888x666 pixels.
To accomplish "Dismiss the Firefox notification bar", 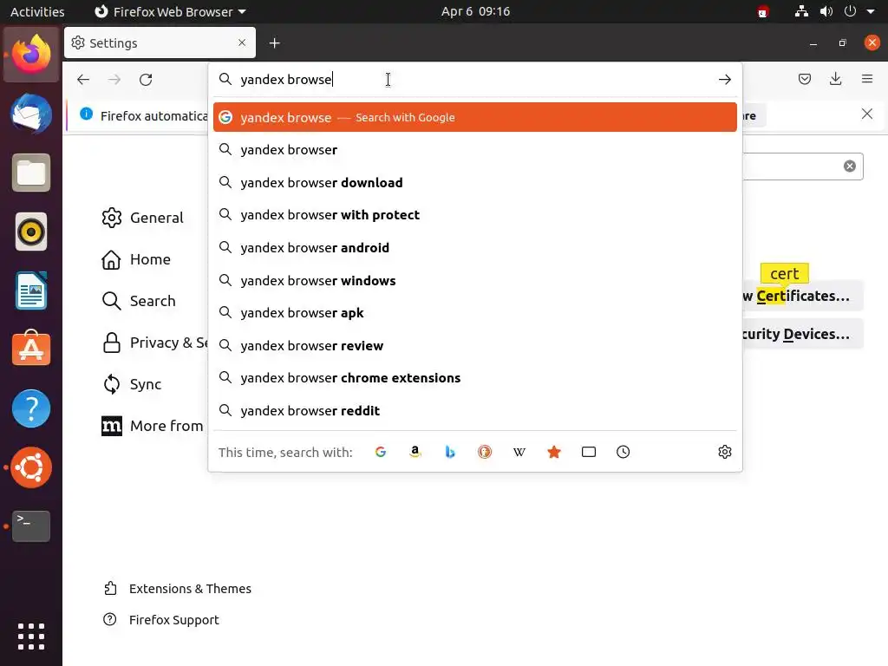I will tap(866, 114).
